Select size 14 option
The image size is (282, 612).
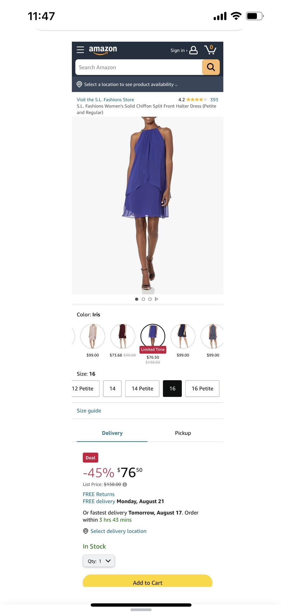click(113, 389)
